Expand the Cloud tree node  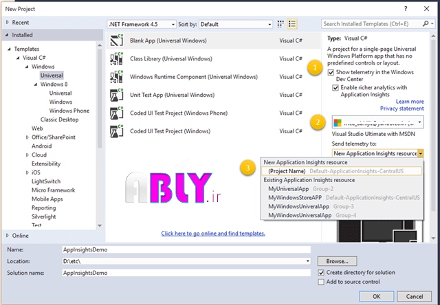pyautogui.click(x=27, y=155)
